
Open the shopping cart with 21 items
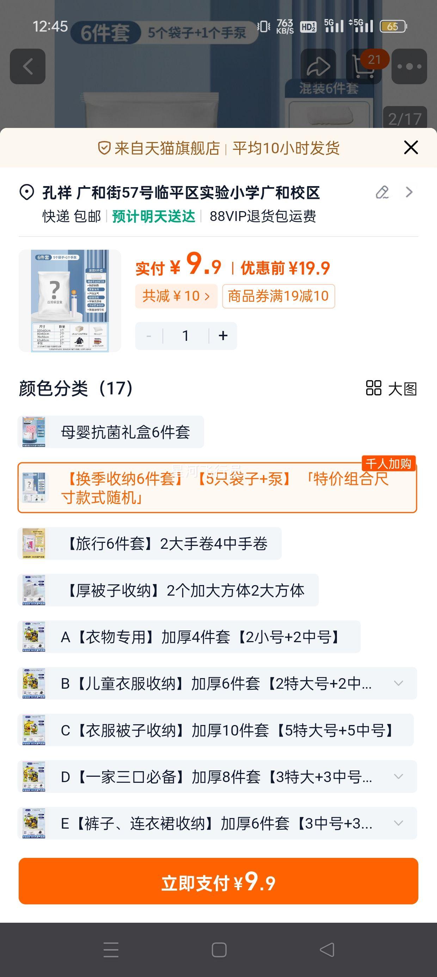click(364, 66)
